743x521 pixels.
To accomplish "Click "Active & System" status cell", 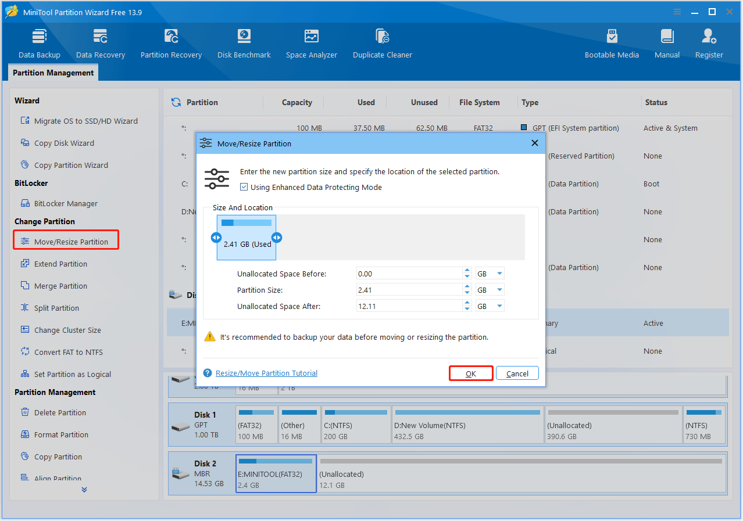I will (670, 128).
